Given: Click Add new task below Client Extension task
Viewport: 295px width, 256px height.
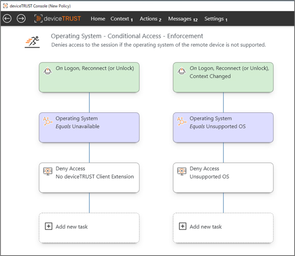Looking at the screenshot, I should pos(89,228).
